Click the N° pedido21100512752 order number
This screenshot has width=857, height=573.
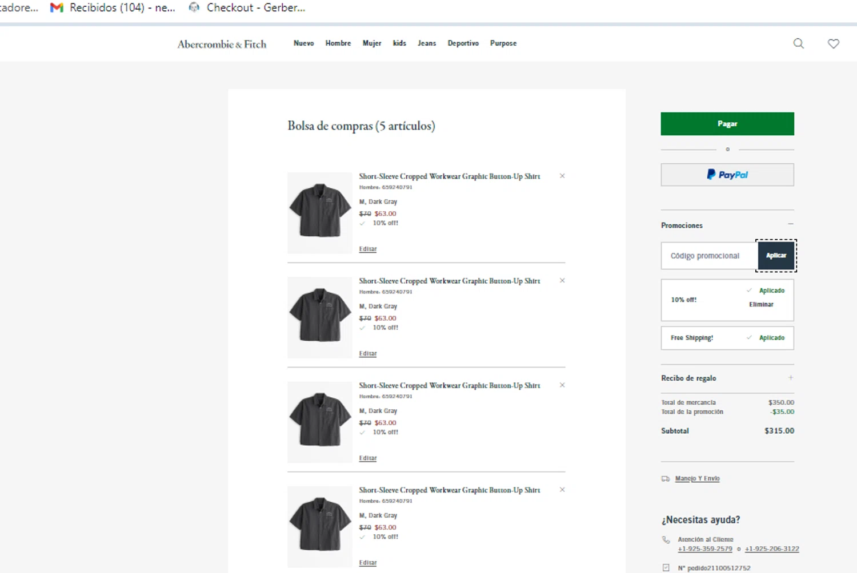714,568
